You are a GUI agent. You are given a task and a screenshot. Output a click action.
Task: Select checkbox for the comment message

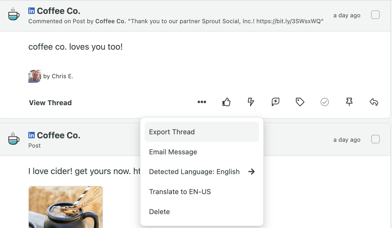tap(375, 15)
